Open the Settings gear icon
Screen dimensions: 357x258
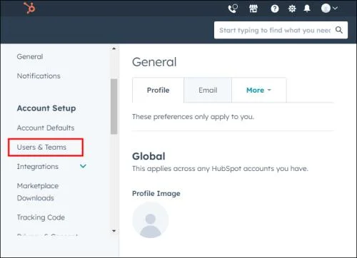292,9
